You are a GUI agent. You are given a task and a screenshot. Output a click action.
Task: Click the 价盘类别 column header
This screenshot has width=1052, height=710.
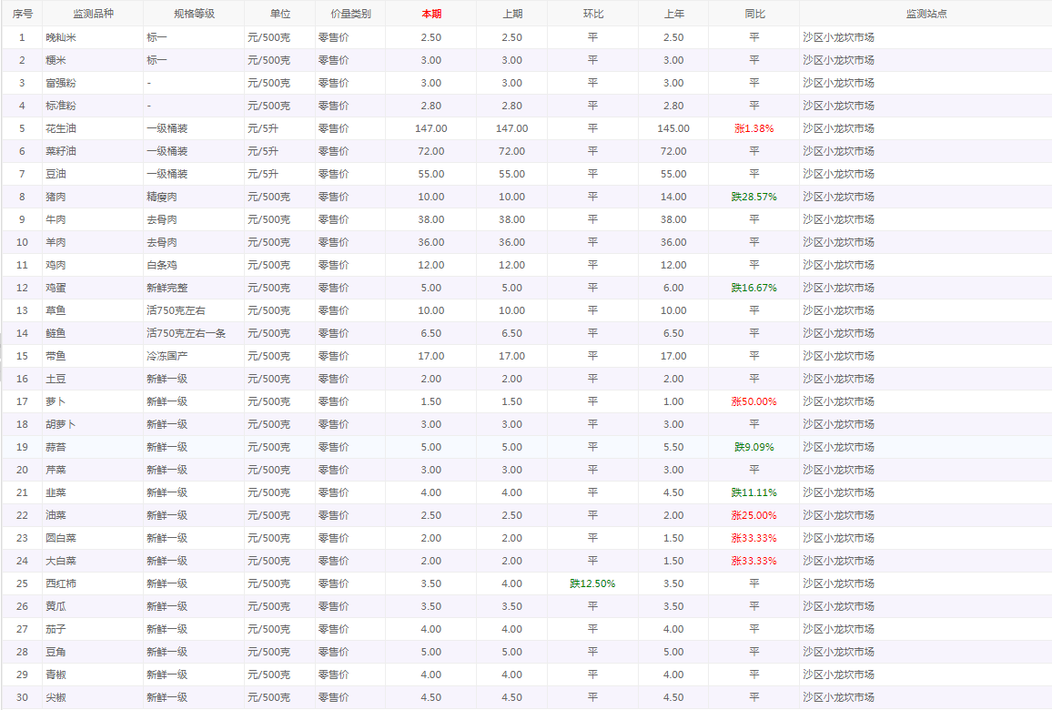click(350, 14)
